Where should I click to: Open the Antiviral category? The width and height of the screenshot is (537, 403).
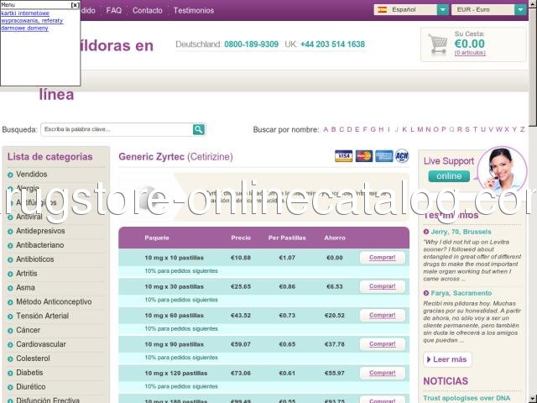pos(29,217)
